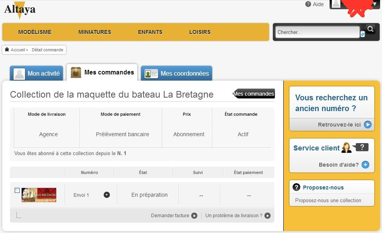Open the ENFANTS menu

pos(150,32)
